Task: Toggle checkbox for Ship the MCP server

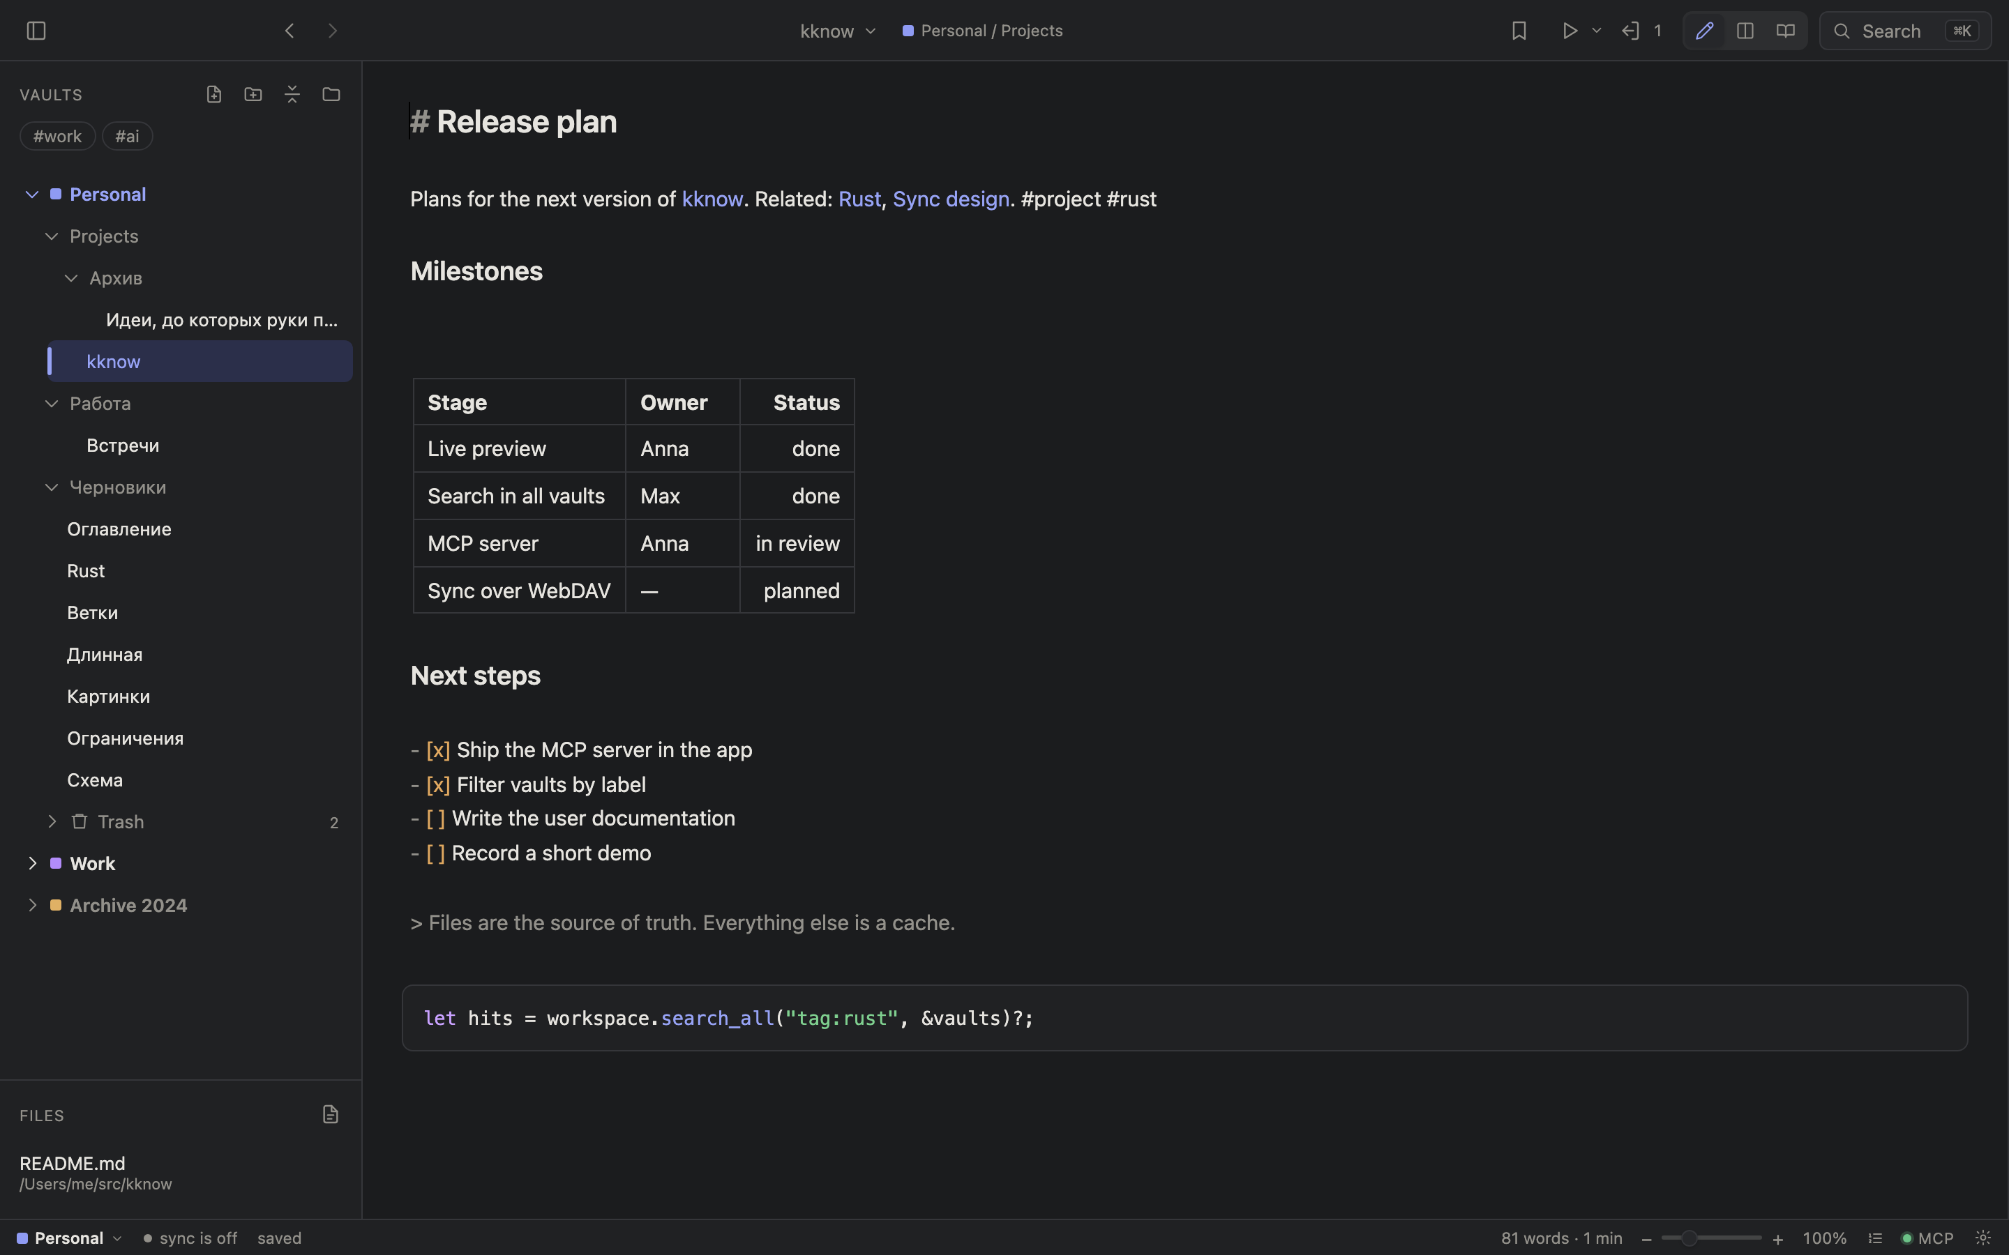Action: (437, 750)
